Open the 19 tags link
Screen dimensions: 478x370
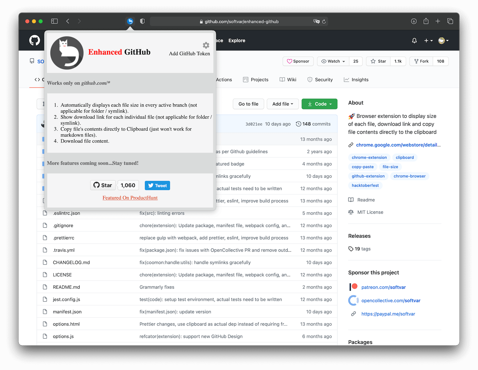[359, 249]
